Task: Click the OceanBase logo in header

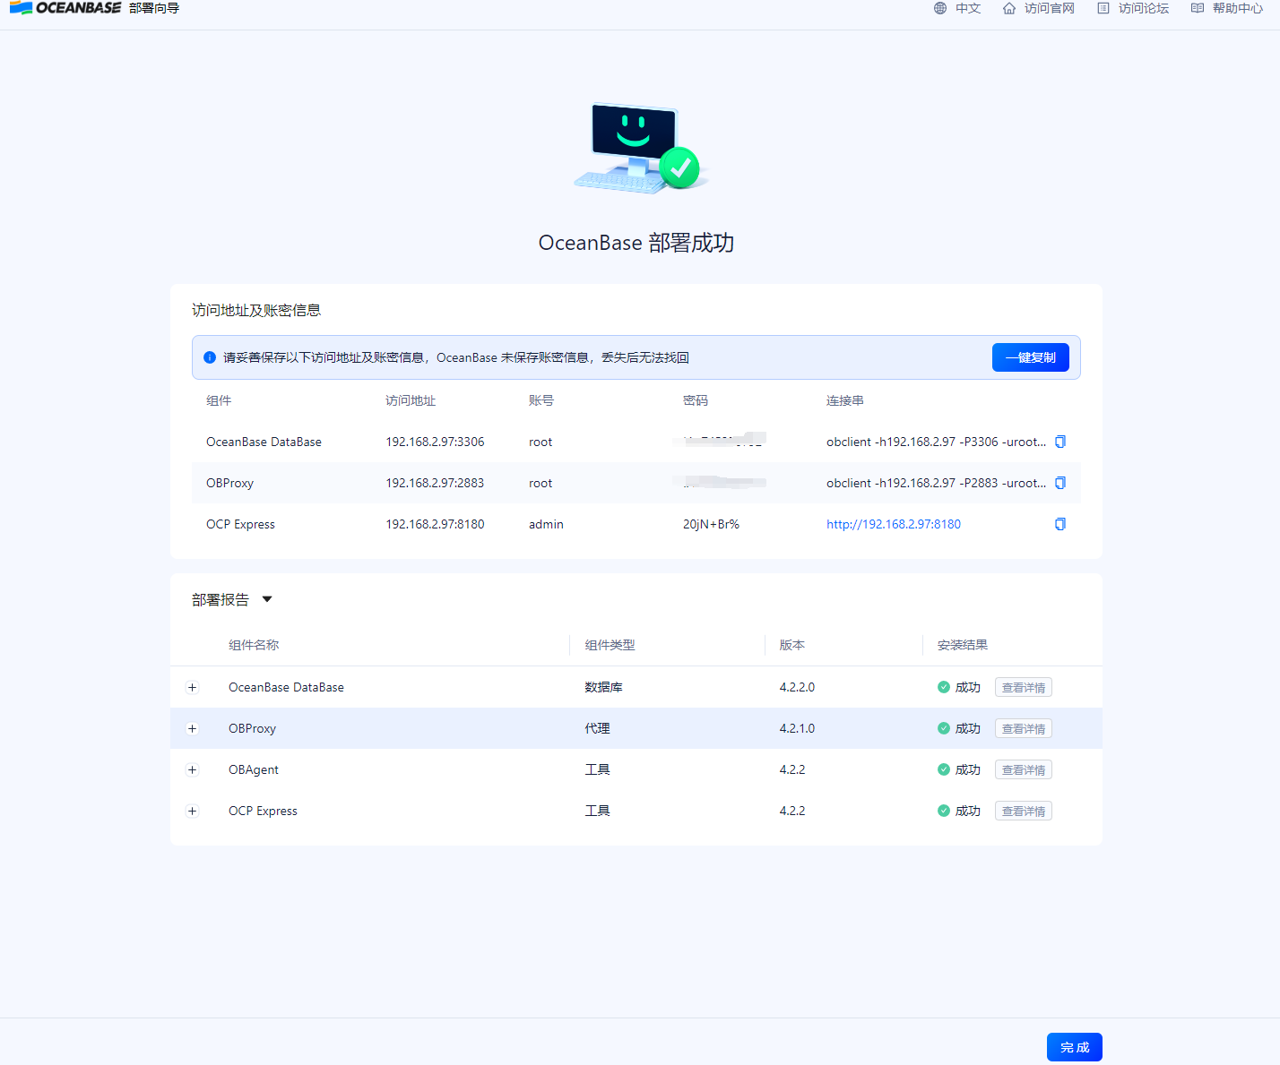Action: 65,8
